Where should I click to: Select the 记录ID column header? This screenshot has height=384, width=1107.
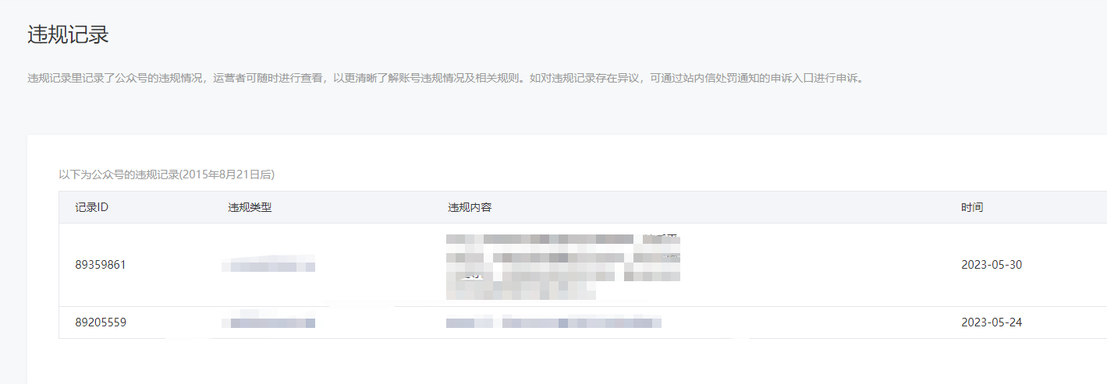(91, 207)
